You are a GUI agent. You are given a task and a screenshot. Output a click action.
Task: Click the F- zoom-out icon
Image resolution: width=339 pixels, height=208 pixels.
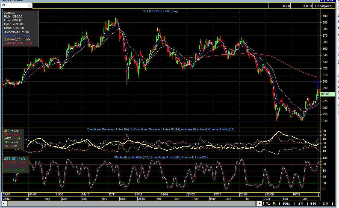275,204
